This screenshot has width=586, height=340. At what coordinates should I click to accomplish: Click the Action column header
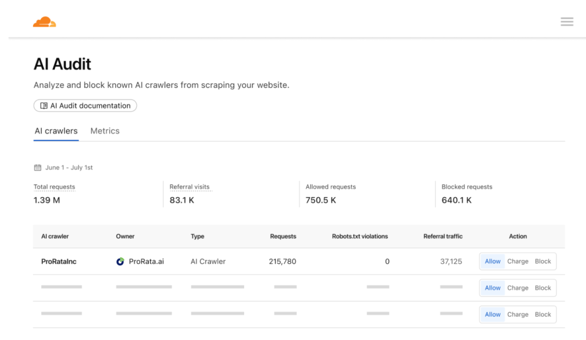pyautogui.click(x=518, y=236)
